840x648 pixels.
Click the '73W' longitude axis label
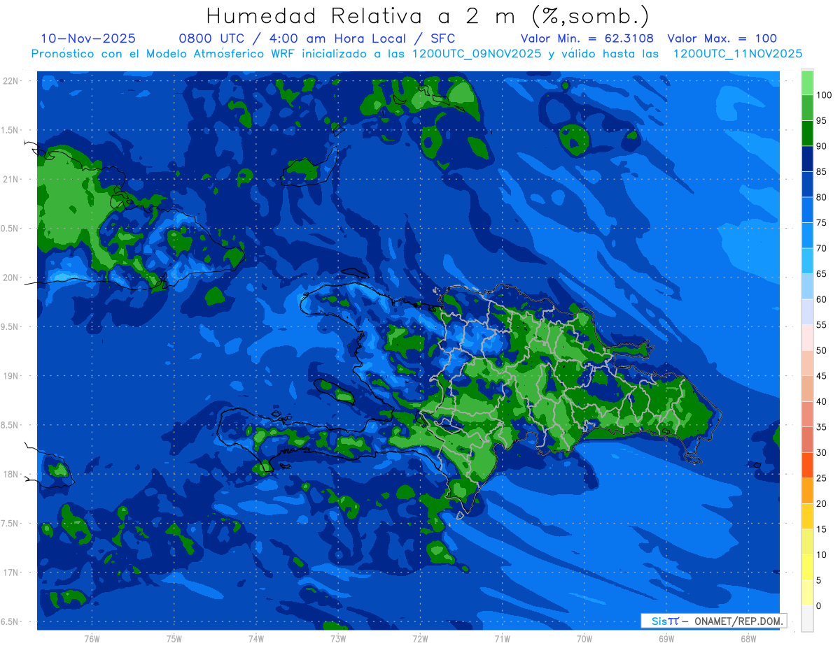(x=338, y=639)
